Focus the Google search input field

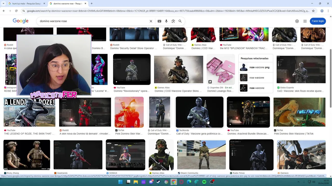[93, 21]
